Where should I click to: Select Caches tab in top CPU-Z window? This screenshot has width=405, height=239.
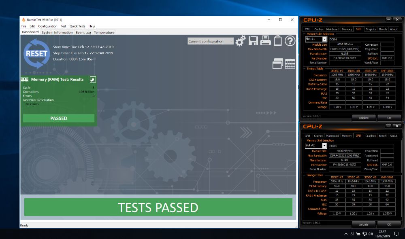[319, 29]
